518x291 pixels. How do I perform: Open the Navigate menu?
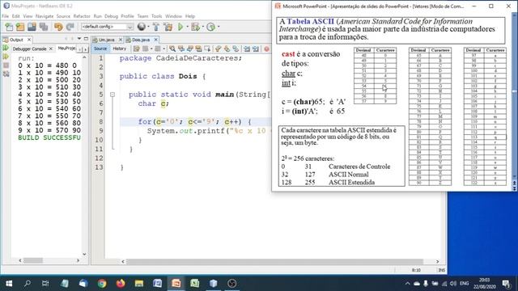(x=45, y=16)
